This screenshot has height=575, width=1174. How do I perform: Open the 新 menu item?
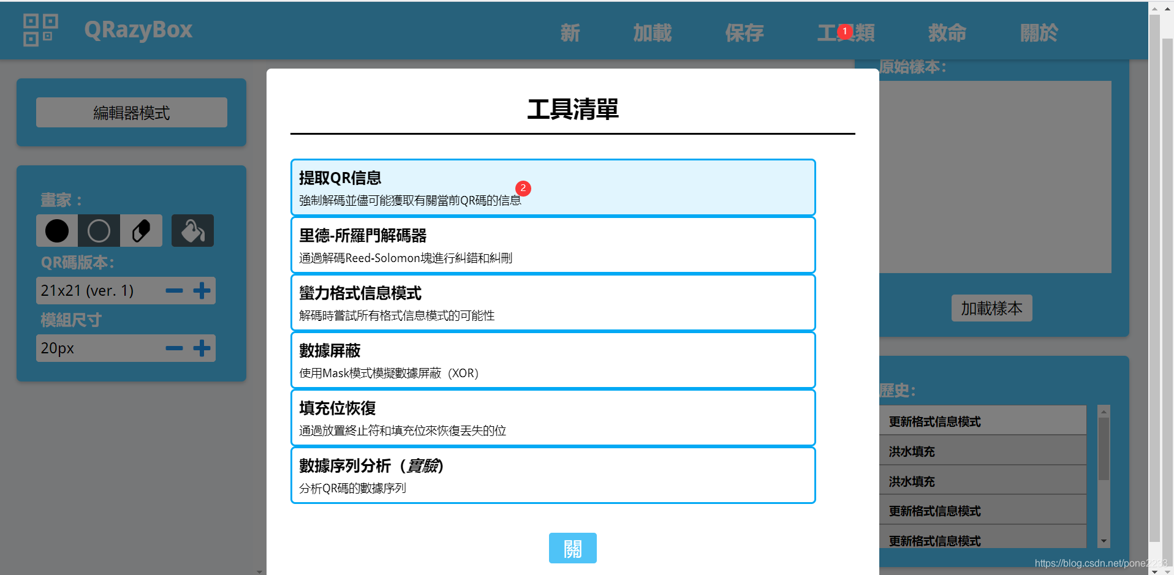click(570, 32)
